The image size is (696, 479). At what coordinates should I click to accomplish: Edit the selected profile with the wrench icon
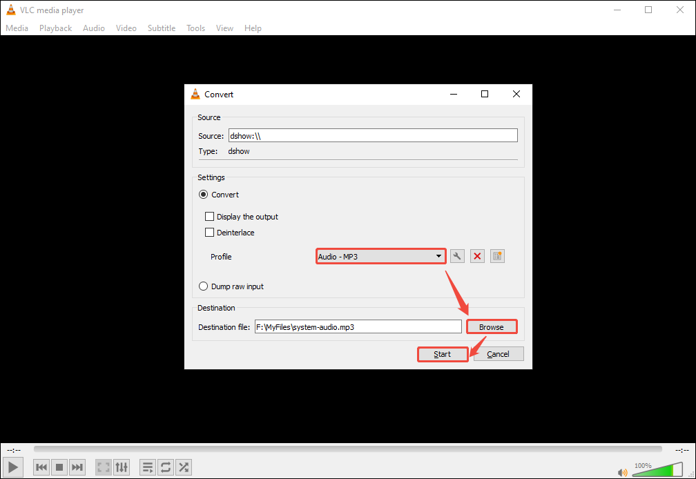[x=457, y=256]
